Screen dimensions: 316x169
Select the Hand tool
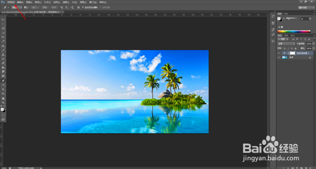(x=3, y=99)
